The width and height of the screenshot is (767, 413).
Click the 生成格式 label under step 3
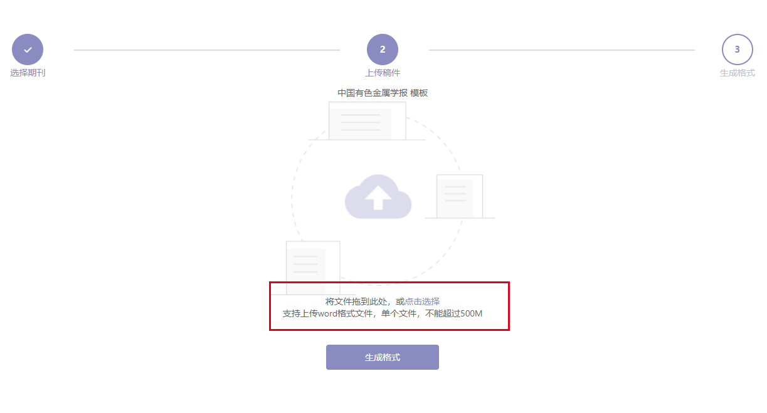[738, 73]
